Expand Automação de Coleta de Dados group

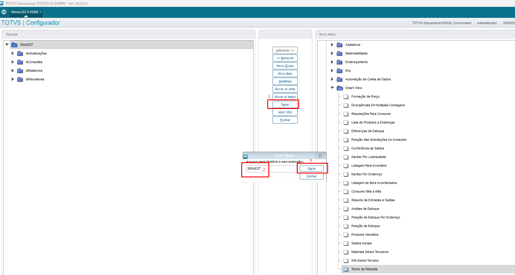332,79
